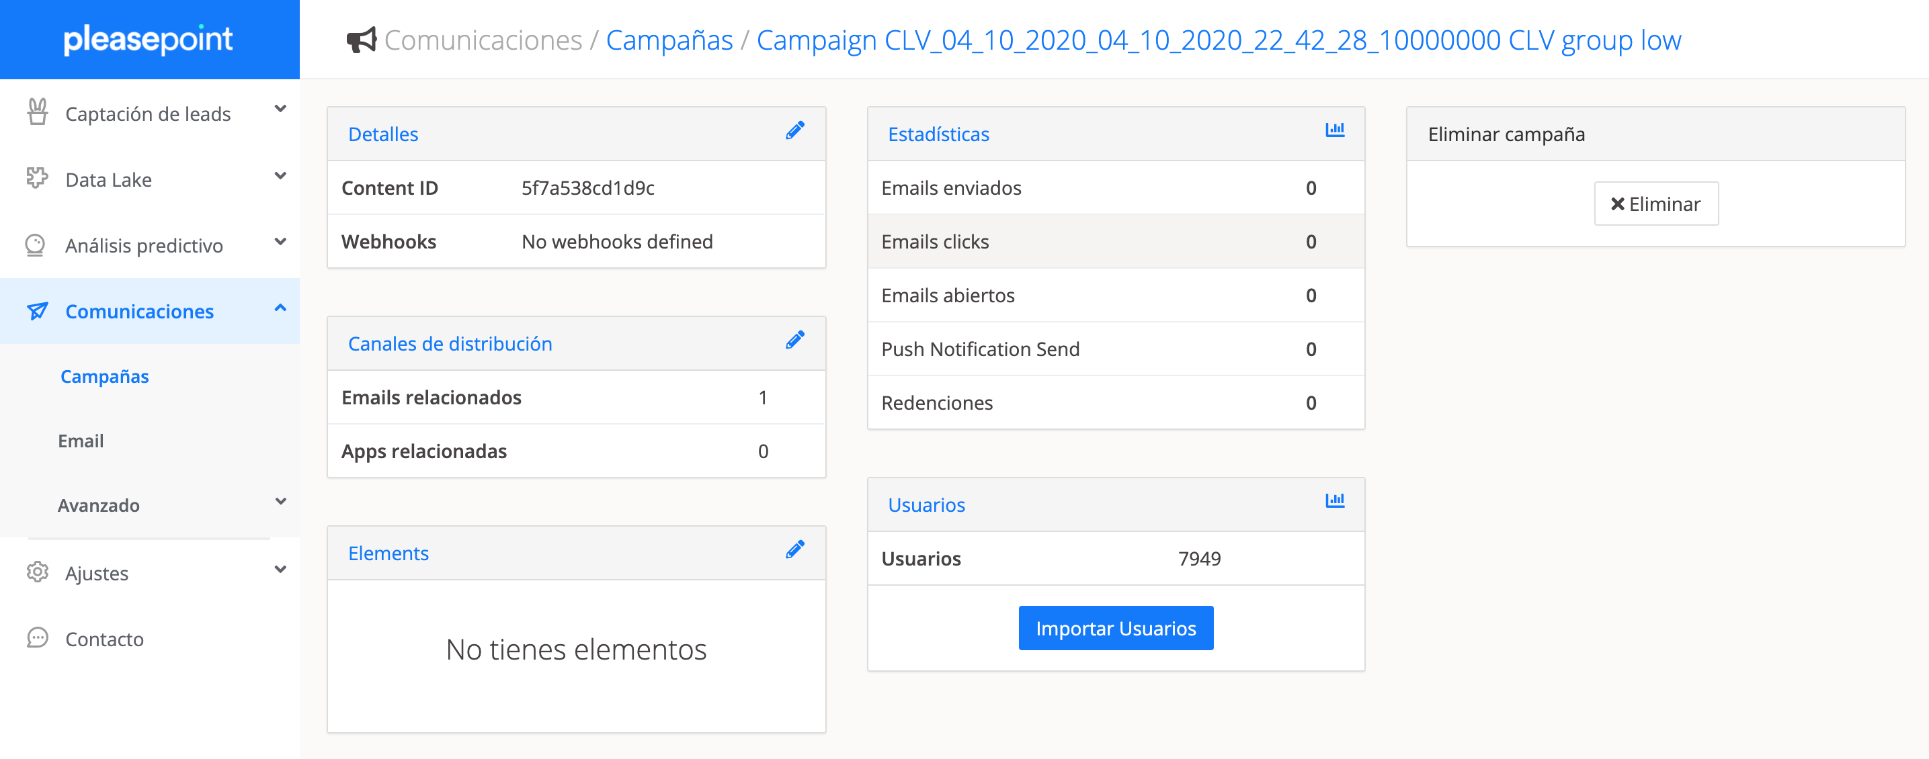Expand the Data Lake menu chevron
The height and width of the screenshot is (759, 1929).
pos(280,177)
